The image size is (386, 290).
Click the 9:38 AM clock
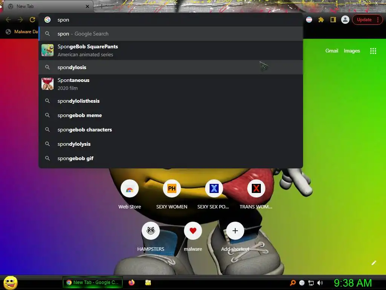[x=353, y=283]
